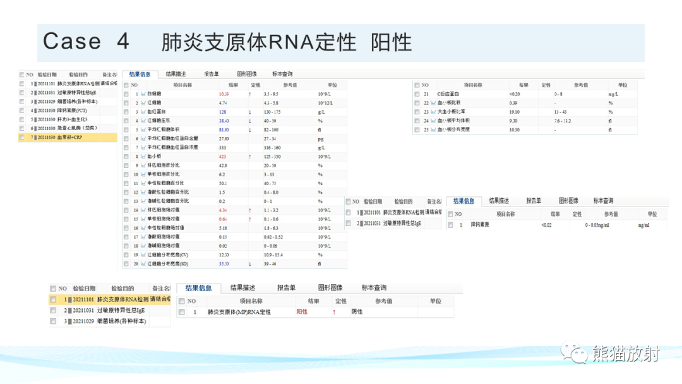Viewport: 682px width, 384px height.
Task: Switch to 报告单 tab above the 降钙素原 result
Action: (534, 201)
